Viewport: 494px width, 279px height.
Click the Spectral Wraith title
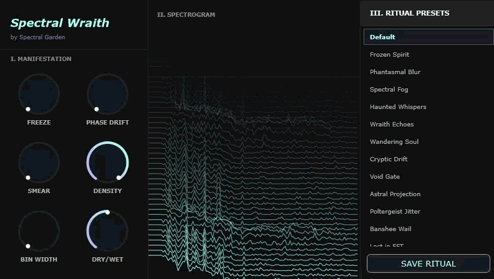click(60, 23)
